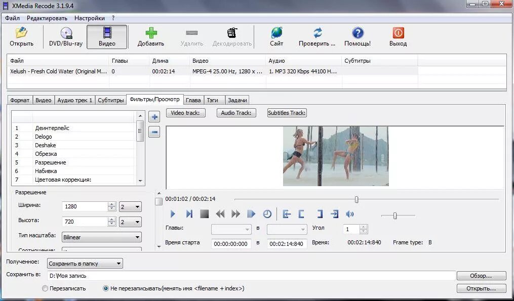Click the green Добавить plus icon

(x=151, y=33)
